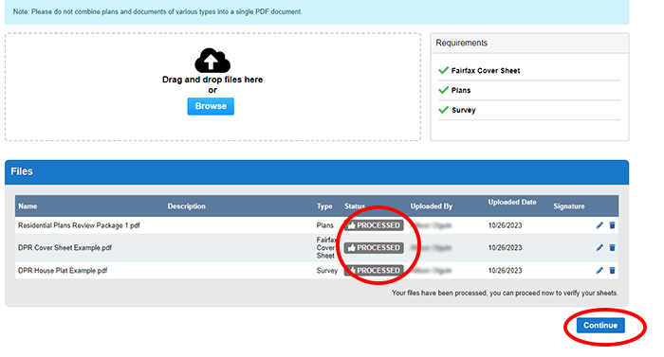This screenshot has height=357, width=664.
Task: Edit Residential Plans Review Package 1.pdf via pencil icon
Action: click(x=599, y=225)
